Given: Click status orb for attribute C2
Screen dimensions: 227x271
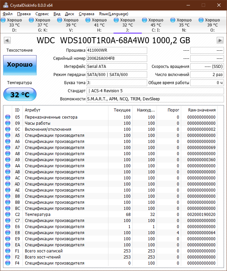Looking at the screenshot, I should tap(8, 214).
